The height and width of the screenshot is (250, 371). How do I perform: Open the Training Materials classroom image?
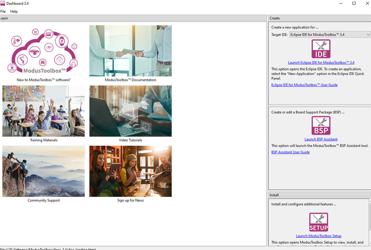coord(43,111)
